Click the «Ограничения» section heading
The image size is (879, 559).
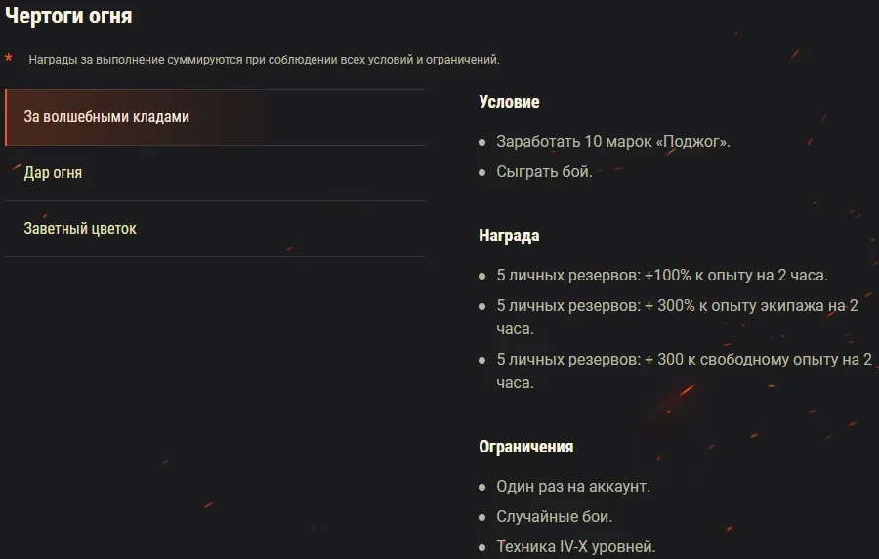pos(525,447)
